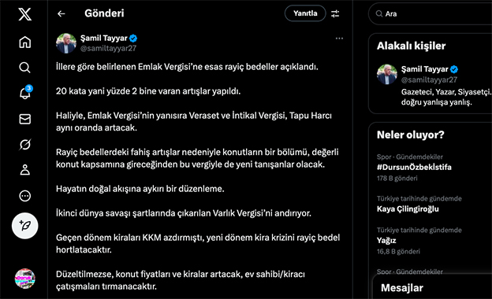Open Grok slashed-circle icon
The height and width of the screenshot is (299, 492).
(24, 145)
